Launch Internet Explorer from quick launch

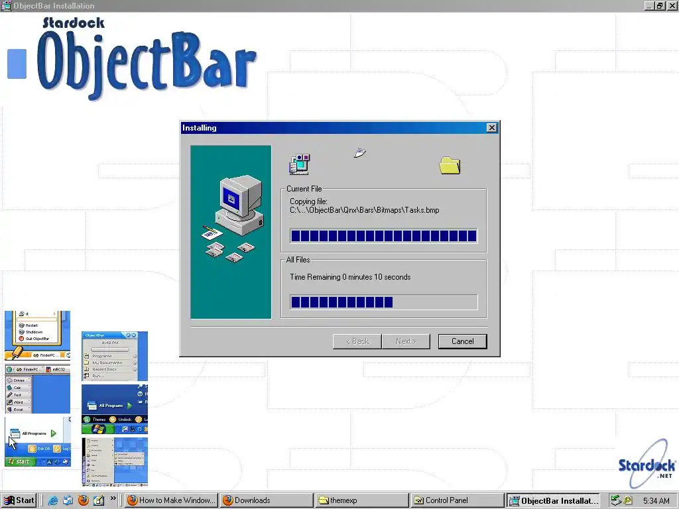pos(53,500)
